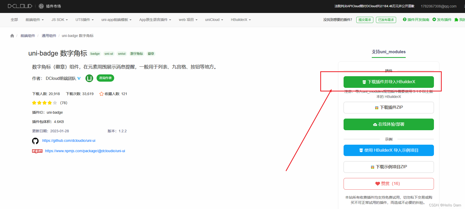Click the 赞赏 (16) button
The height and width of the screenshot is (209, 465).
(389, 184)
